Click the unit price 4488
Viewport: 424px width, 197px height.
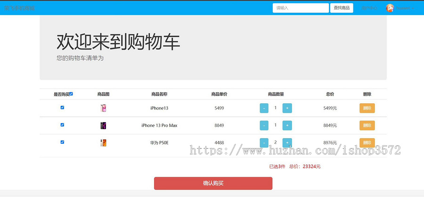219,143
